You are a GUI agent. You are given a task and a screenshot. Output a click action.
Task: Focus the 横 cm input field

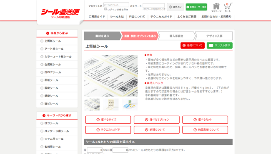tap(120, 150)
